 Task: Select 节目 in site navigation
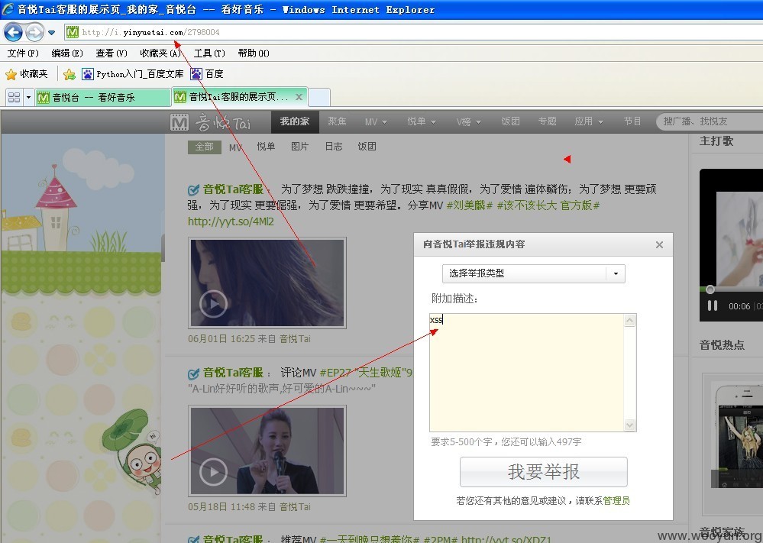click(x=632, y=121)
